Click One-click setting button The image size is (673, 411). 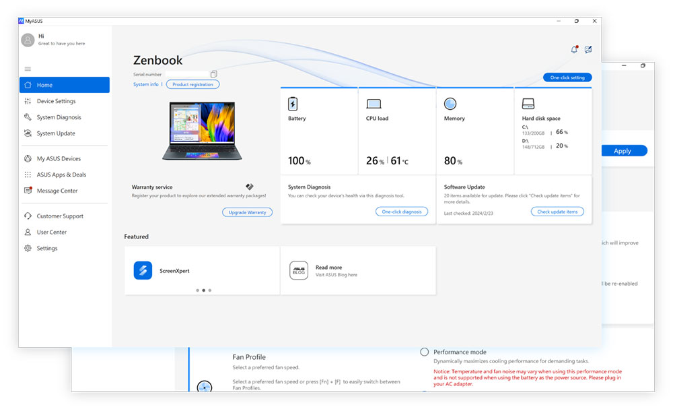tap(567, 77)
